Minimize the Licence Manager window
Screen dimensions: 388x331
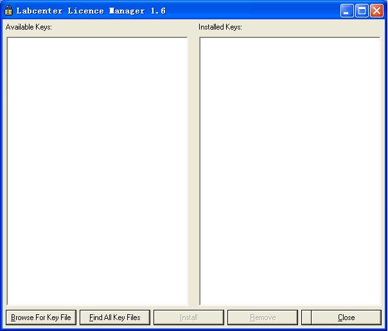click(x=347, y=11)
